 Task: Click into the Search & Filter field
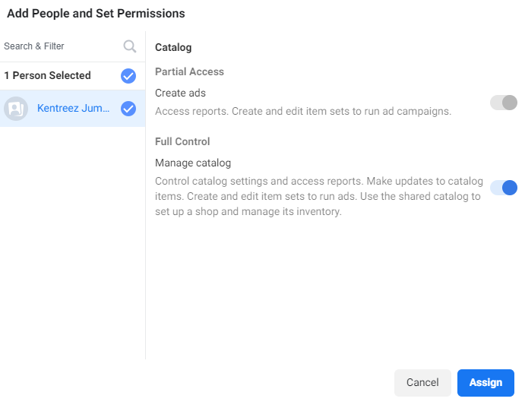61,46
